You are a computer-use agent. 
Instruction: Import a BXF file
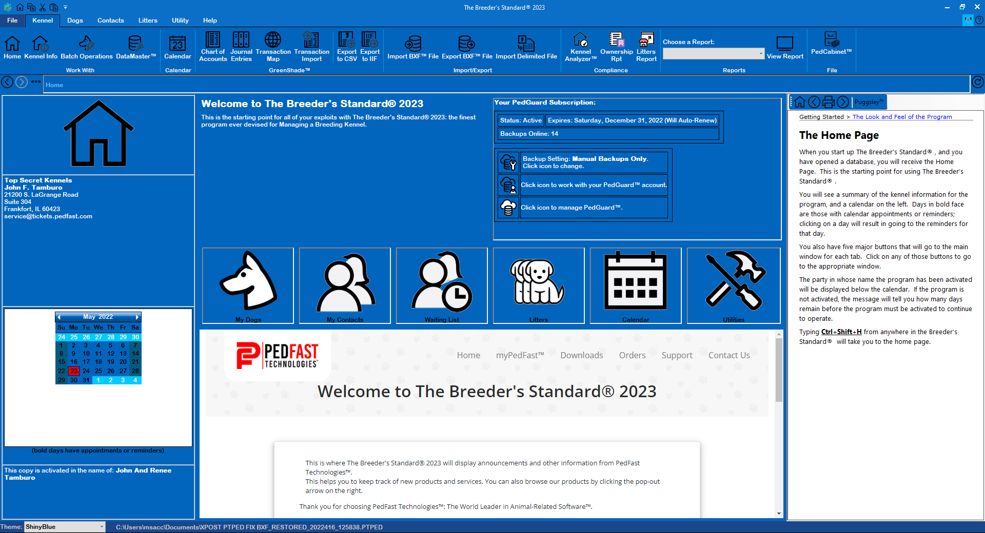412,47
